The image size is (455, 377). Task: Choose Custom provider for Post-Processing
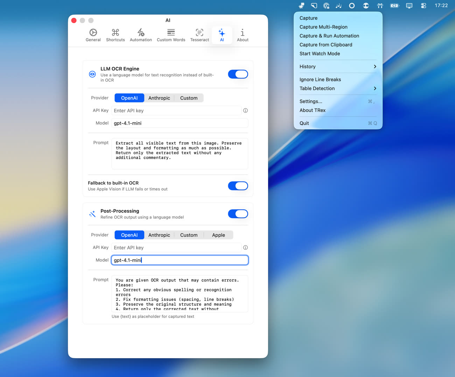pos(189,235)
